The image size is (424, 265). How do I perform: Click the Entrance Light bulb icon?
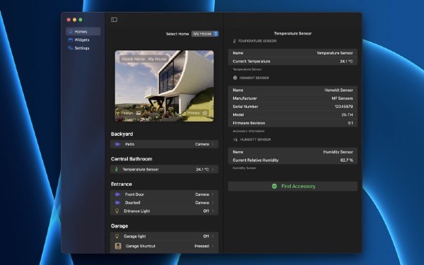[x=117, y=211]
